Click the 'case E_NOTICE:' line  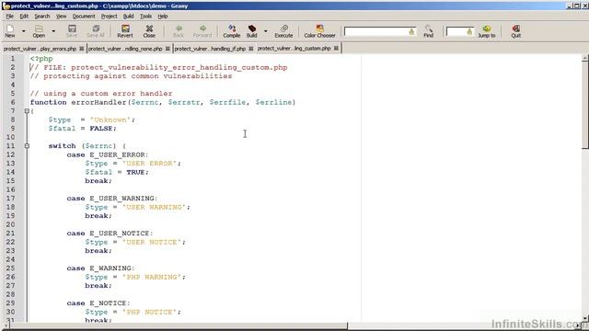[98, 302]
